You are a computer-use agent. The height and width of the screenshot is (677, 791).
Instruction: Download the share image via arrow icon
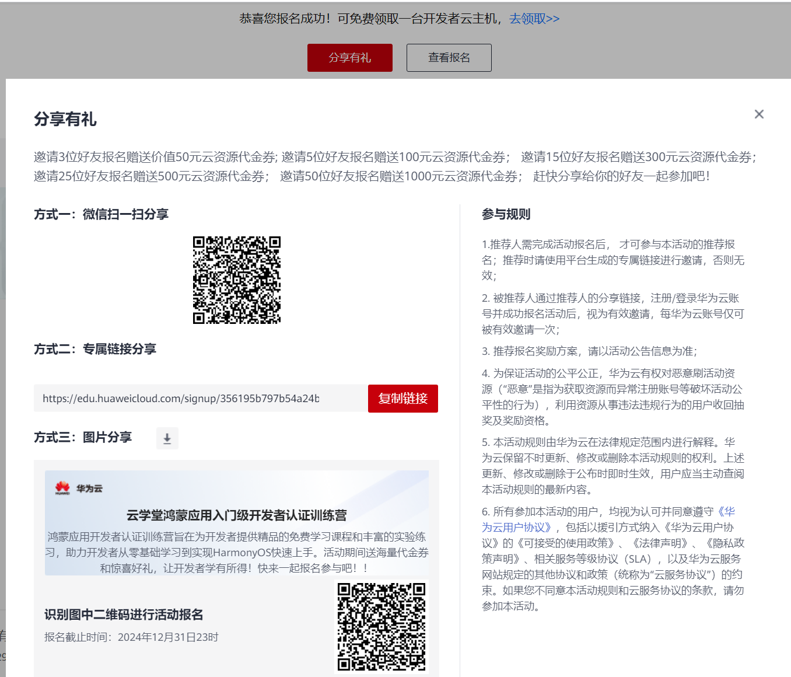coord(167,438)
